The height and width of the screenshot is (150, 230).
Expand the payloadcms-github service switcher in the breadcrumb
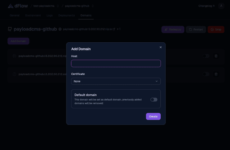click(x=93, y=6)
